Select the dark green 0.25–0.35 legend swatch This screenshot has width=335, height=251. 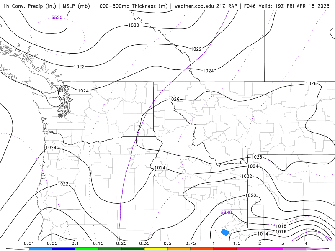pyautogui.click(x=133, y=249)
